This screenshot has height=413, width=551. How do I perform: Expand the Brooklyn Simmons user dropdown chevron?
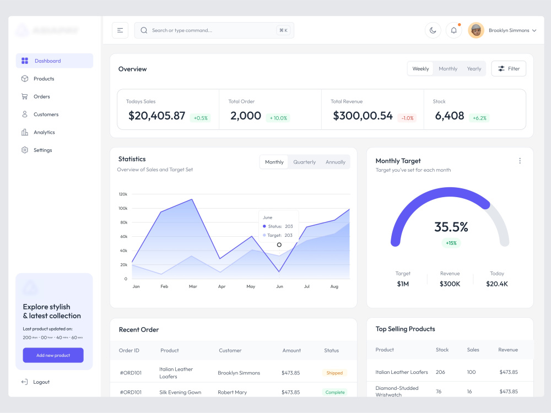coord(534,30)
